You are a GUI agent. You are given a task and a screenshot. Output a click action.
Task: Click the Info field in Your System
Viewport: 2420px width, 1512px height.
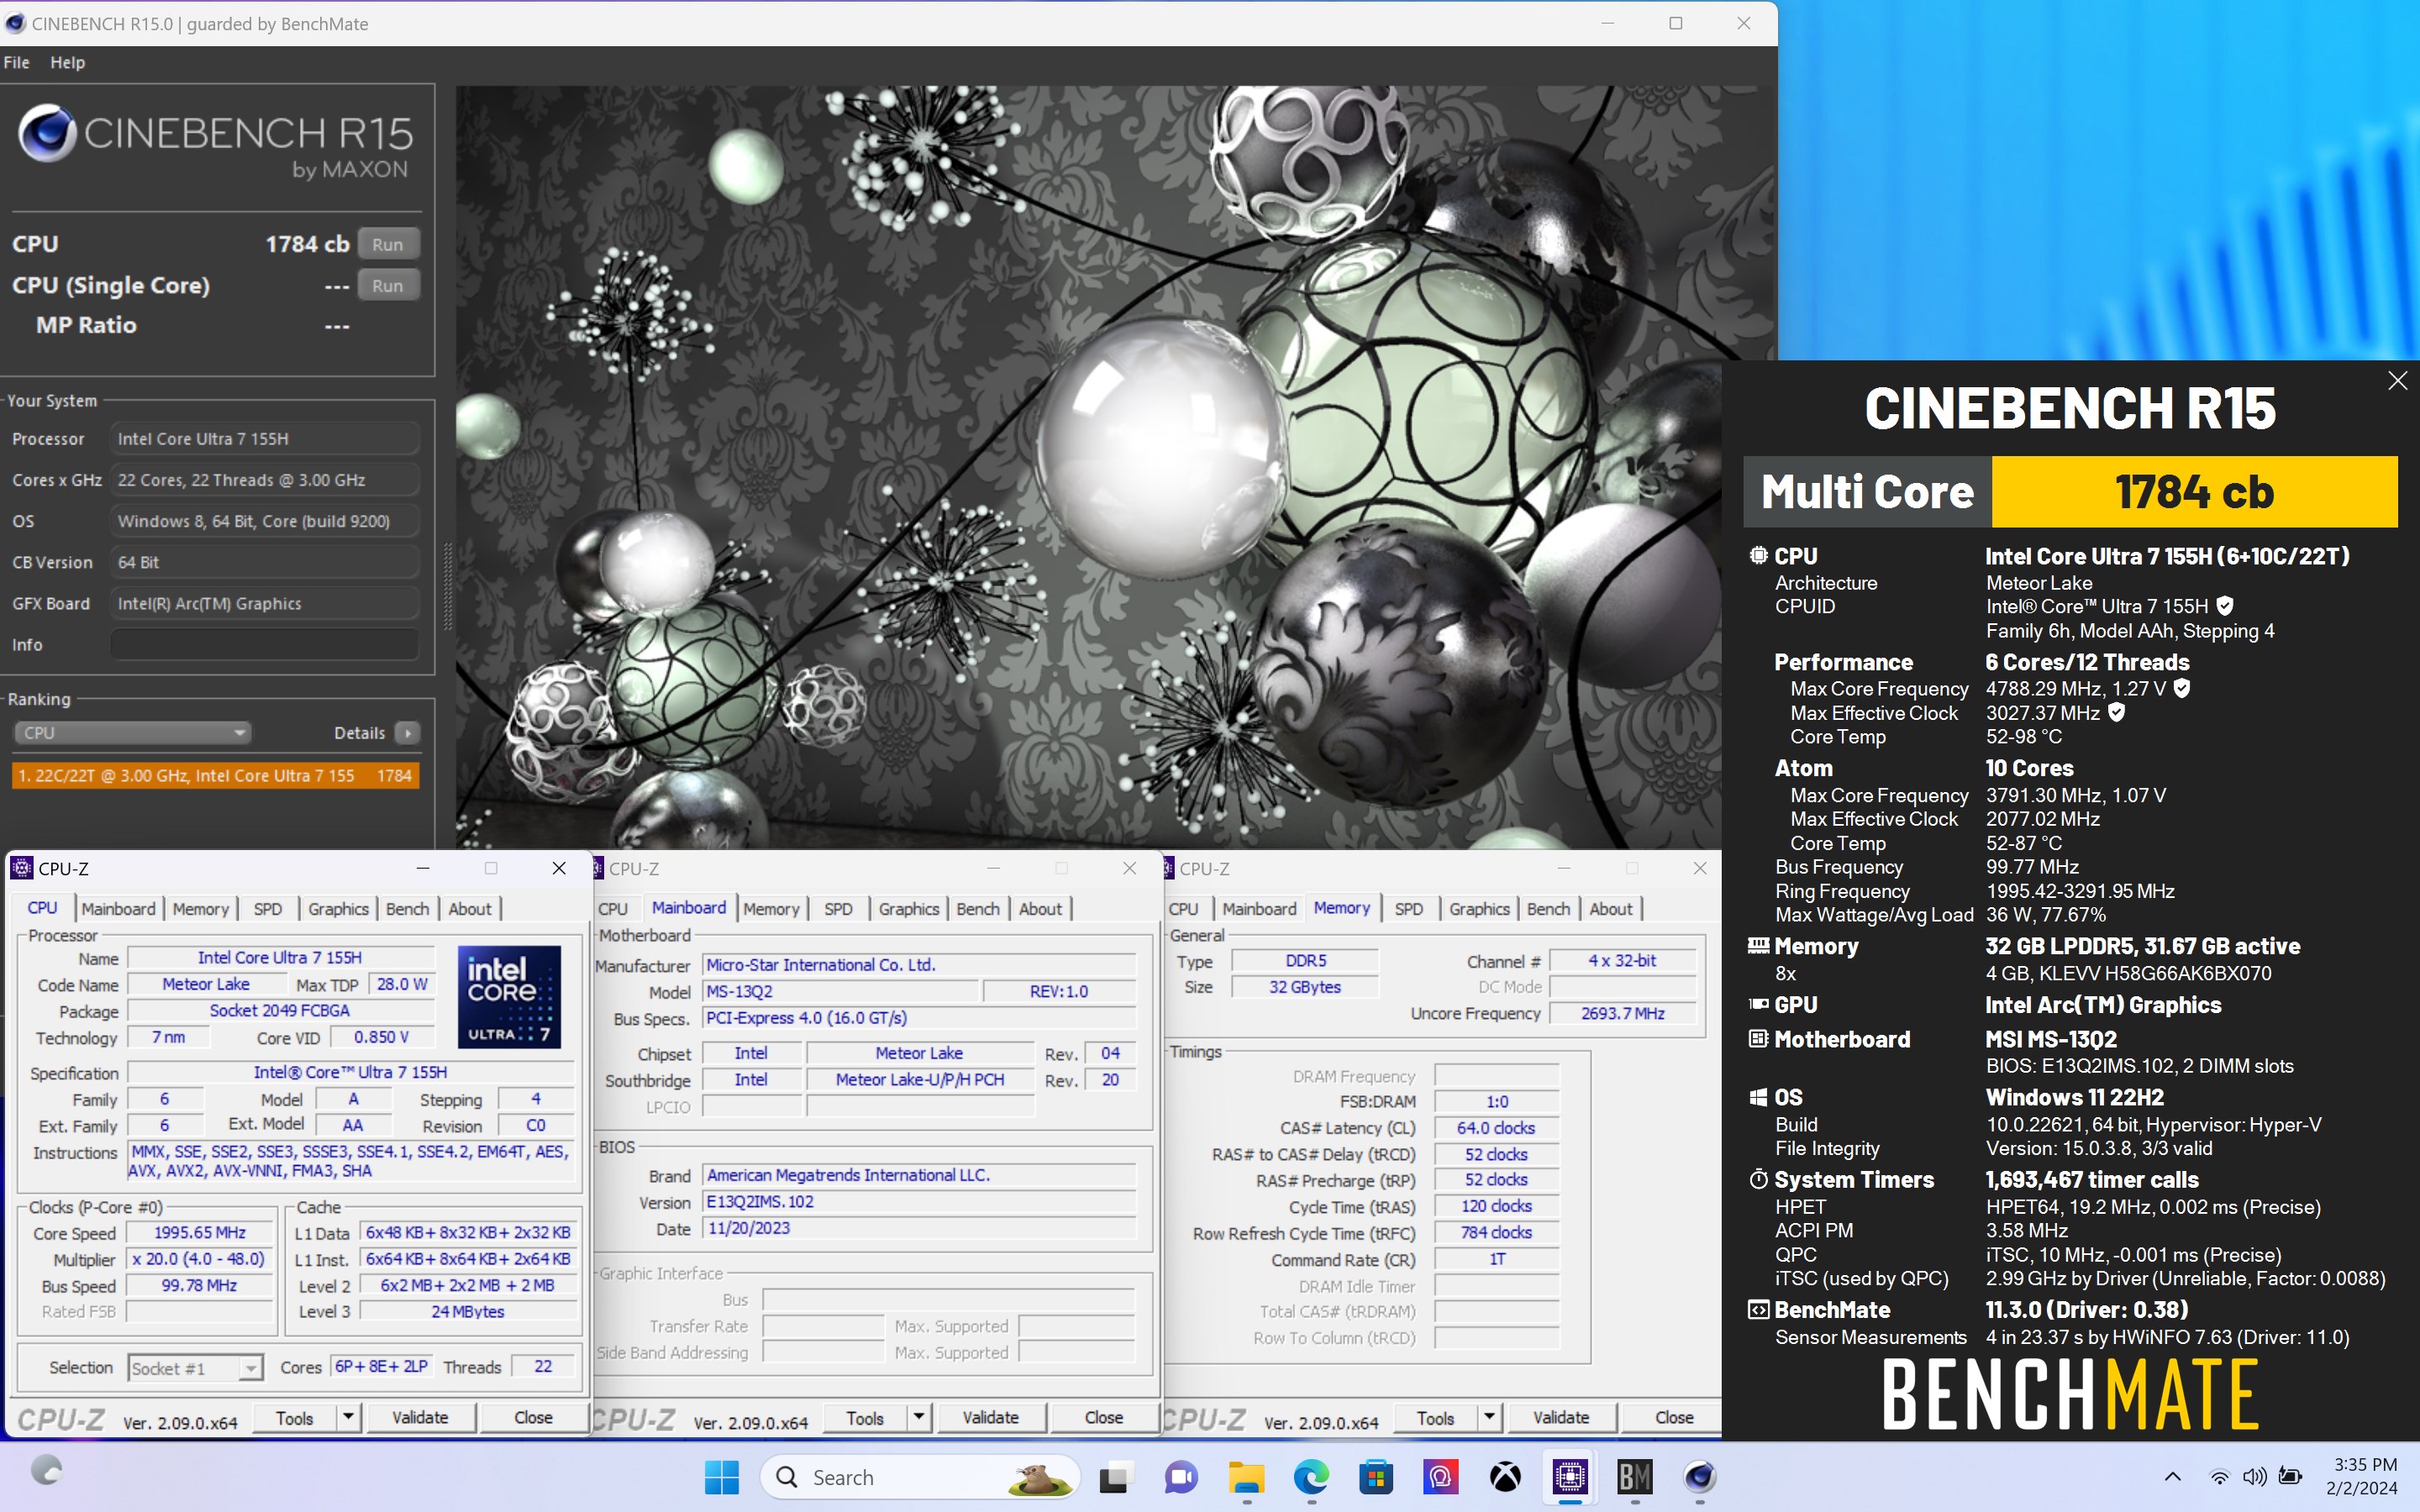[264, 645]
